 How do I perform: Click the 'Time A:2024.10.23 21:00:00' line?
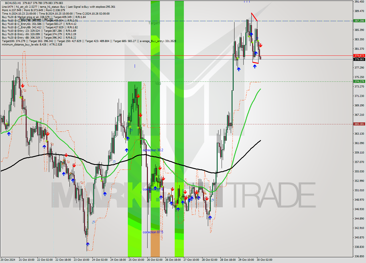[19, 13]
